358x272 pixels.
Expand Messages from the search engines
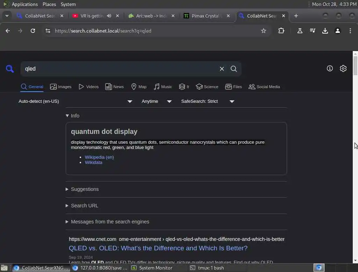click(107, 222)
